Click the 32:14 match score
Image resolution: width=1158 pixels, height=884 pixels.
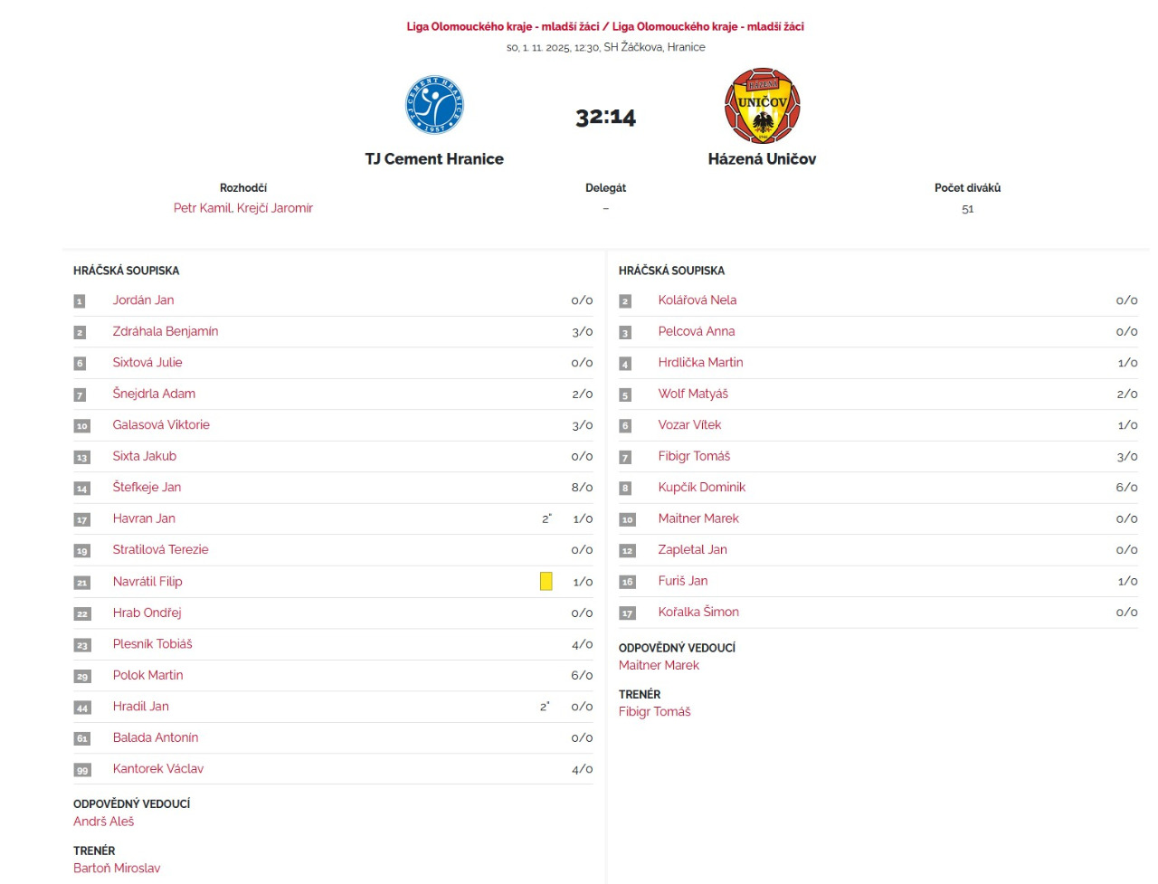click(x=605, y=118)
